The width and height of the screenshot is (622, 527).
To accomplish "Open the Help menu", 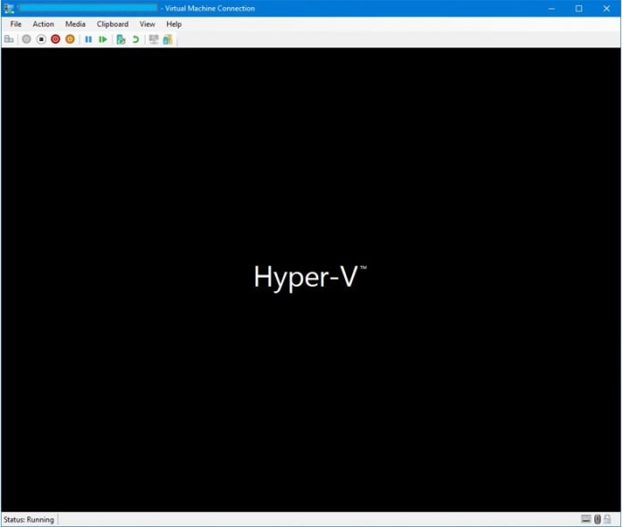I will coord(173,24).
